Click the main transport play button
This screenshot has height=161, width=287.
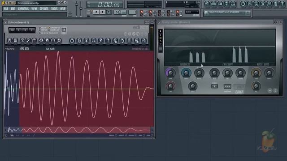point(96,12)
